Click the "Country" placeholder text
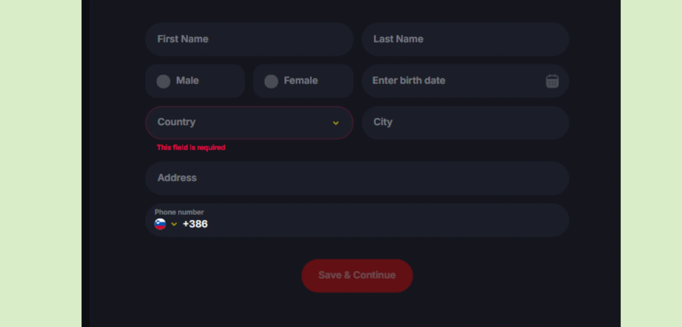Viewport: 682px width, 327px height. tap(176, 122)
